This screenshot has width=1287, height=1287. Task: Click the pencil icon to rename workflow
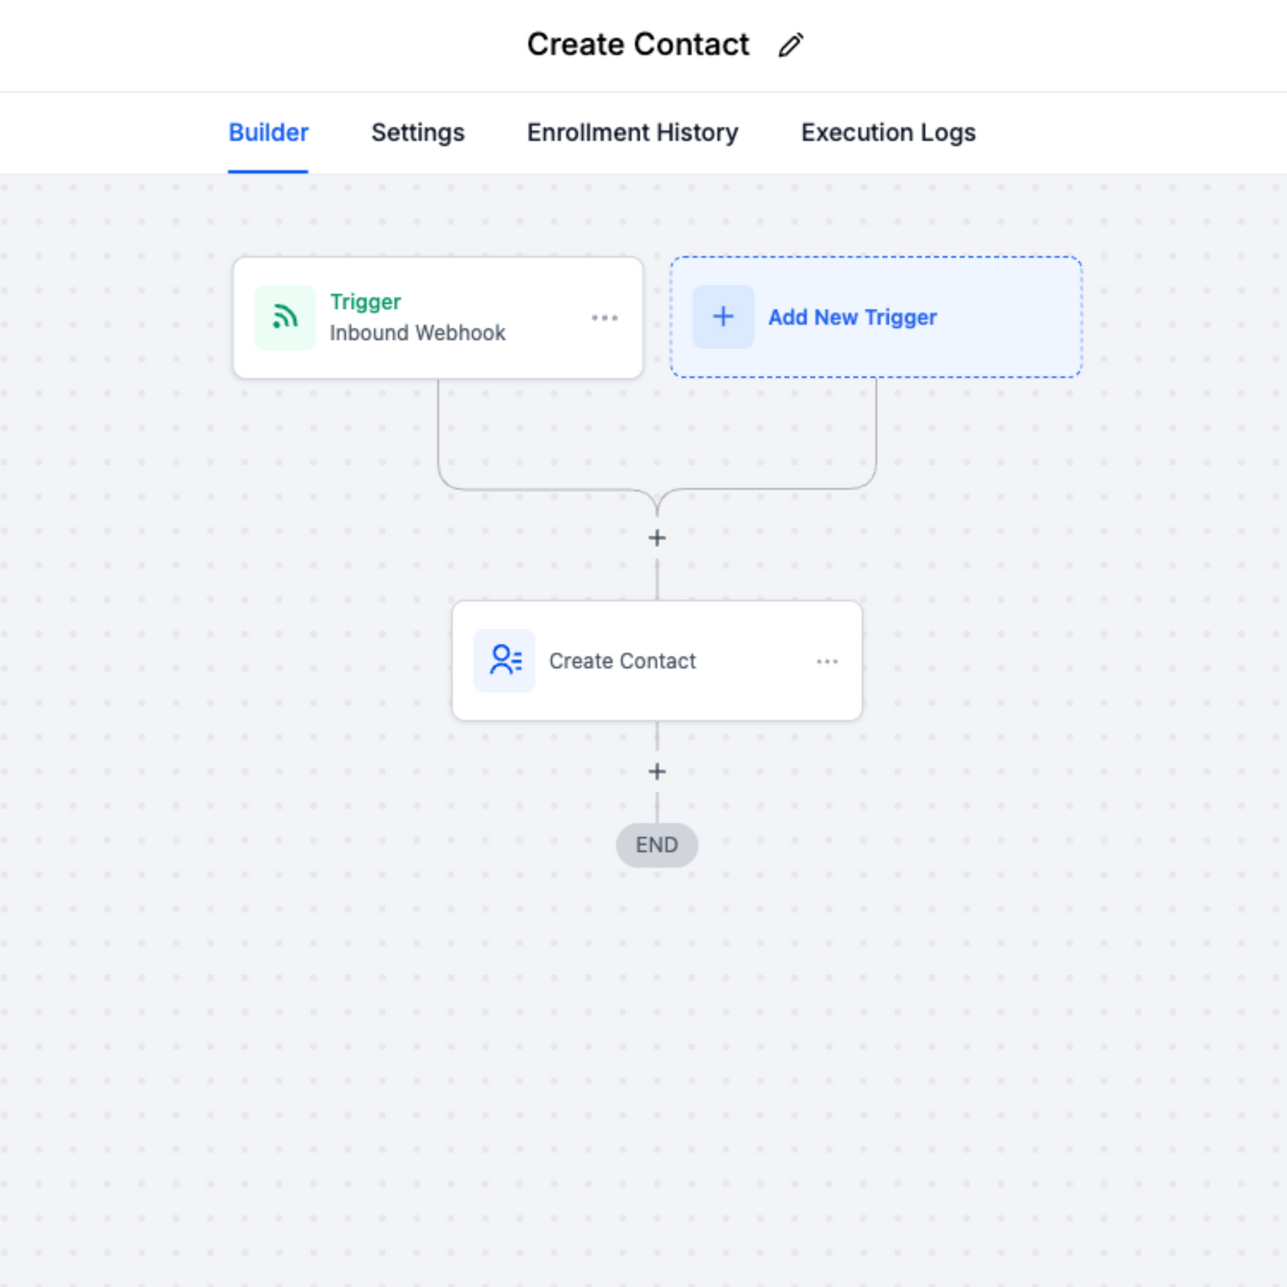tap(790, 45)
